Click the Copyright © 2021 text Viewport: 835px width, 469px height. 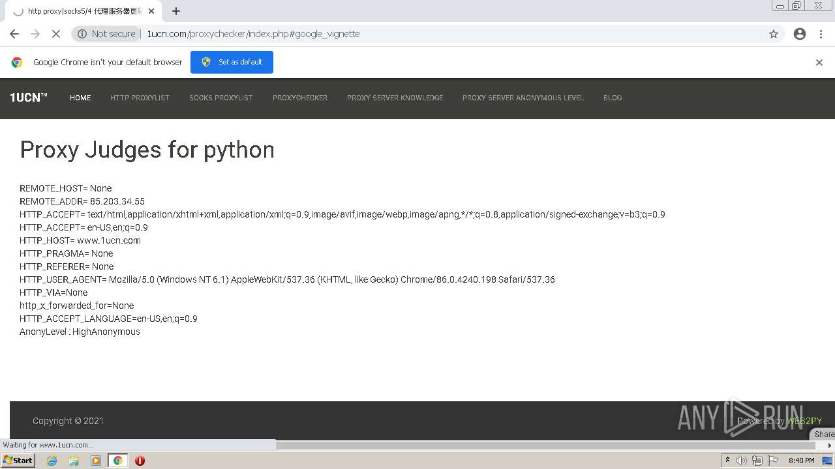click(x=68, y=421)
